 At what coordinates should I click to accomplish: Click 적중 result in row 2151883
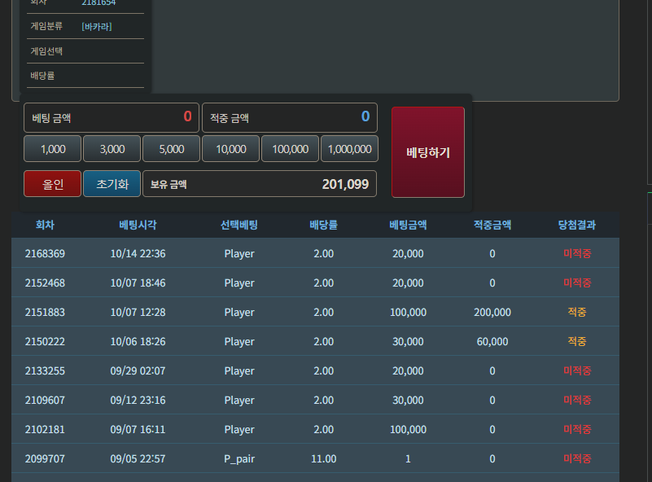click(x=577, y=312)
